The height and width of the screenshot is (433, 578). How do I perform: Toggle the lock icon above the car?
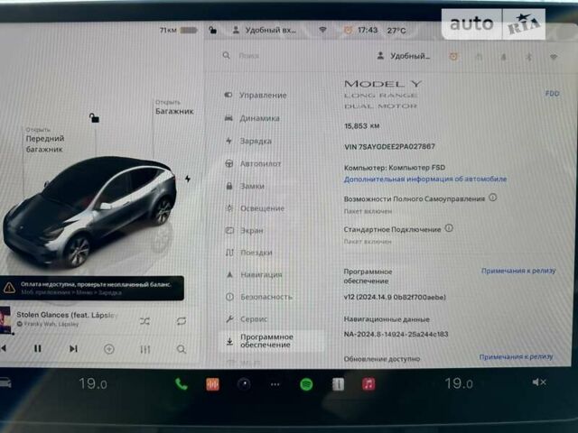click(x=94, y=118)
